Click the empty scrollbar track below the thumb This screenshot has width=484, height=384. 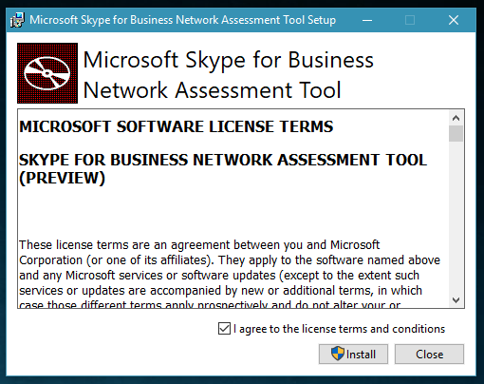[456, 217]
